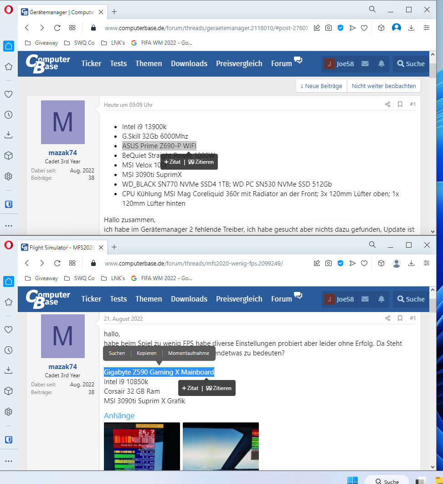Click Nicht weiter beobachten button
Screen dimensions: 443x484
(384, 86)
